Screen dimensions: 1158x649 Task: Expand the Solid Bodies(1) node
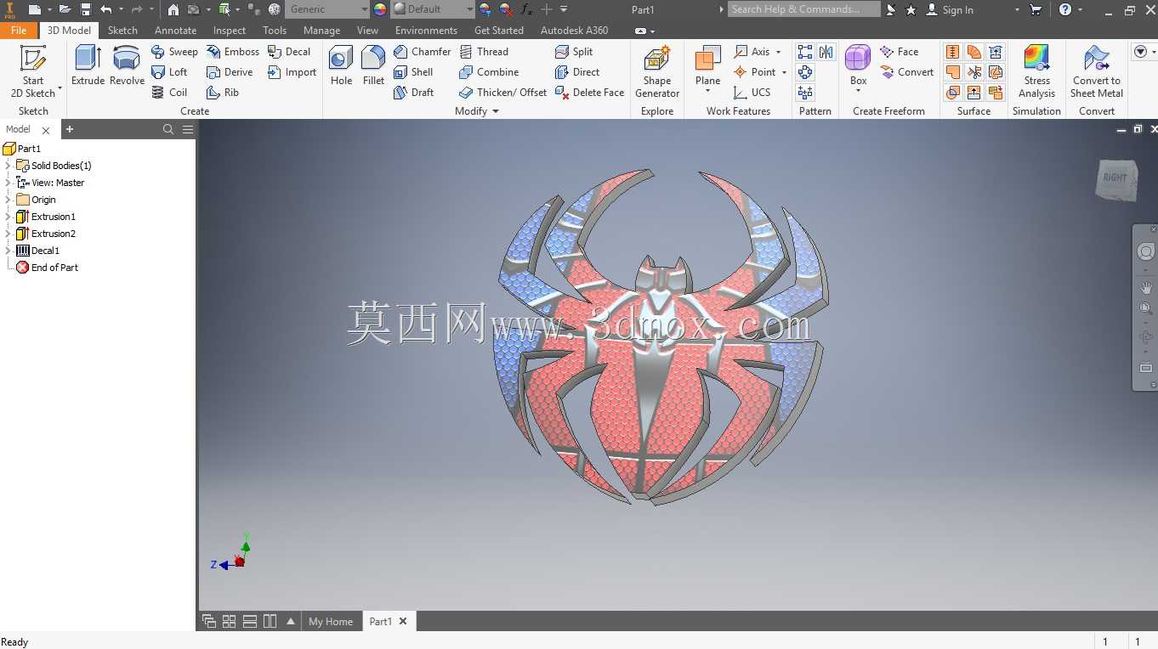click(x=9, y=166)
